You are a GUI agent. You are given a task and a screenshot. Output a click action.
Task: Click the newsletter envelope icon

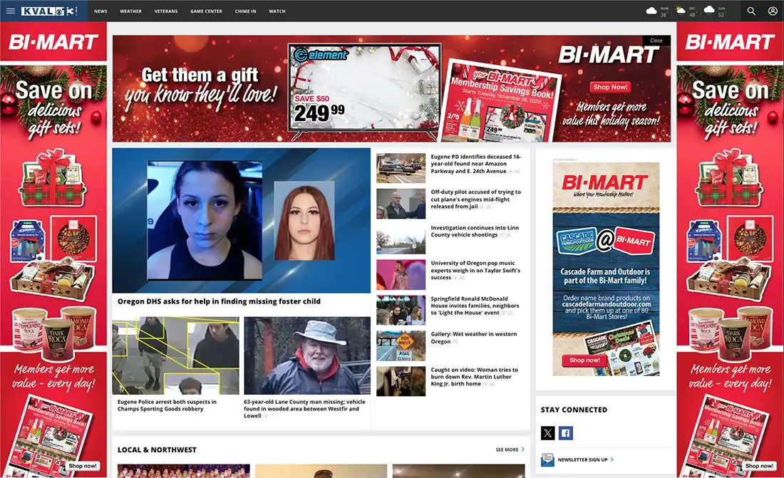[x=547, y=459]
